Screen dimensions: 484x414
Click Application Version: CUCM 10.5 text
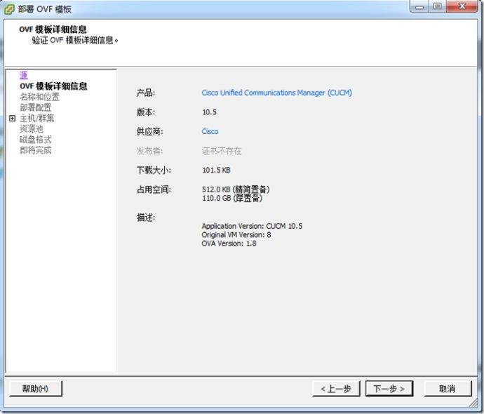[x=252, y=226]
